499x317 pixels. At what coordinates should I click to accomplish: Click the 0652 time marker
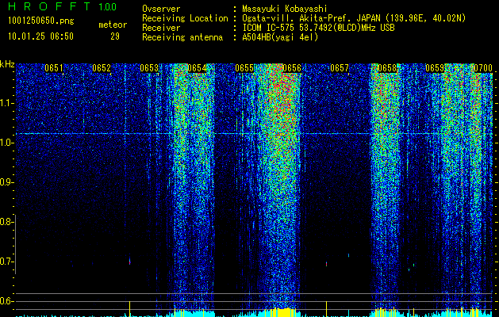pyautogui.click(x=102, y=68)
